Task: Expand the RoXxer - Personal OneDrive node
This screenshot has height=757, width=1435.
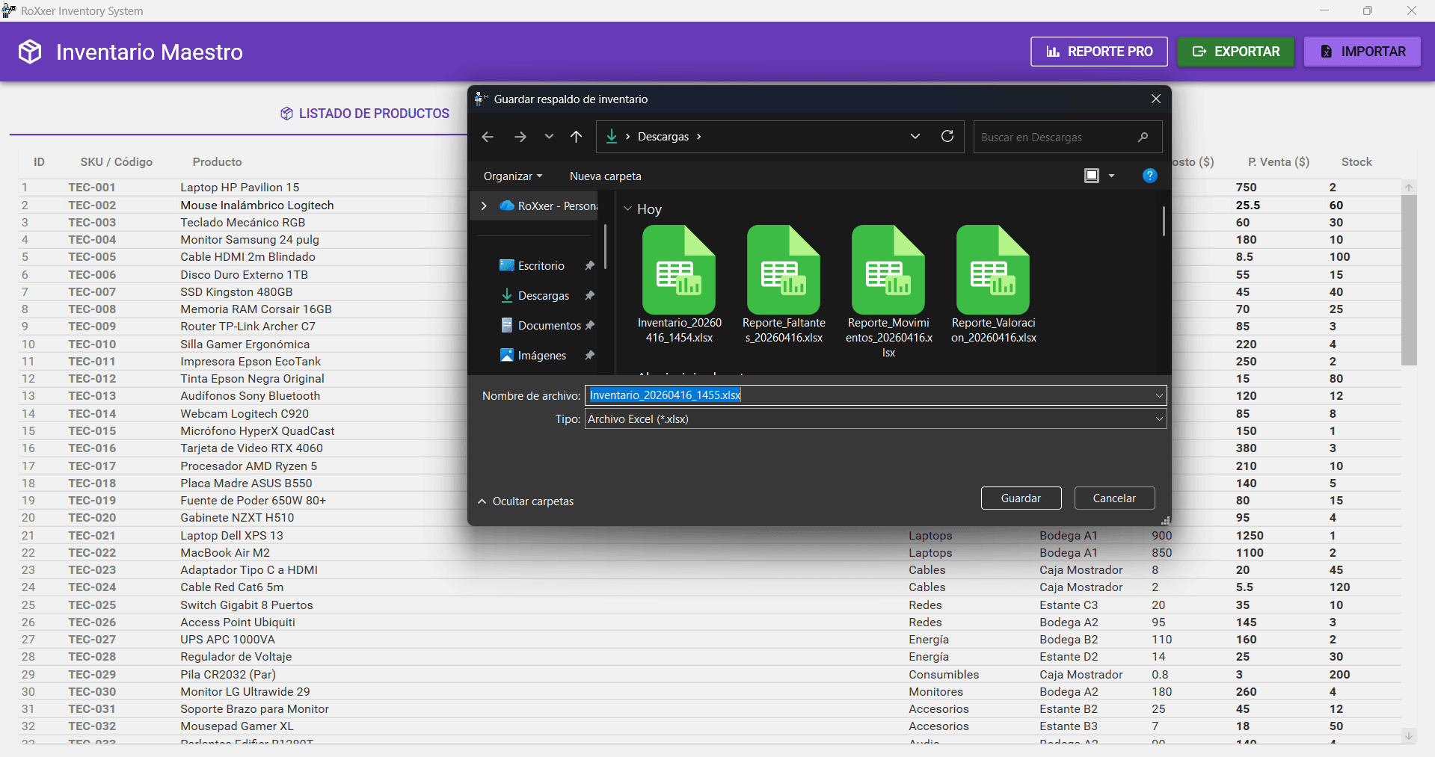Action: (484, 206)
